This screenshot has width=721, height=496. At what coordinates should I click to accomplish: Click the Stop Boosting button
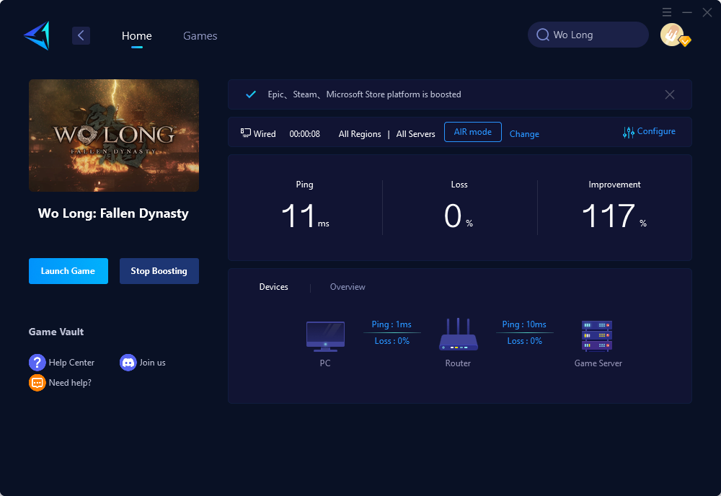[x=159, y=271]
